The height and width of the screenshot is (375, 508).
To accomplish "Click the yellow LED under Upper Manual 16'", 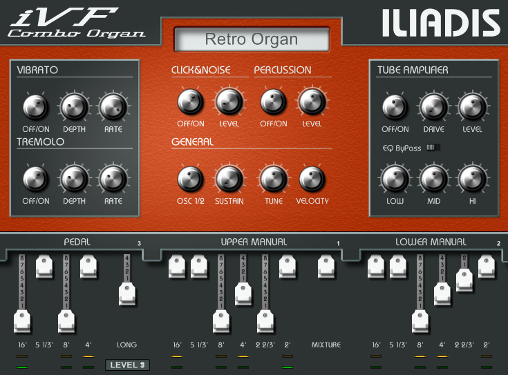I will click(177, 356).
